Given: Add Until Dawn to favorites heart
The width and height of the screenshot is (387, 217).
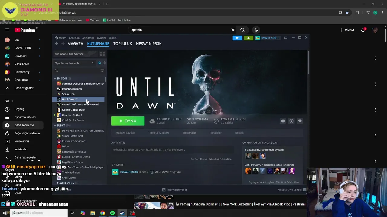Looking at the screenshot, I should [x=300, y=121].
